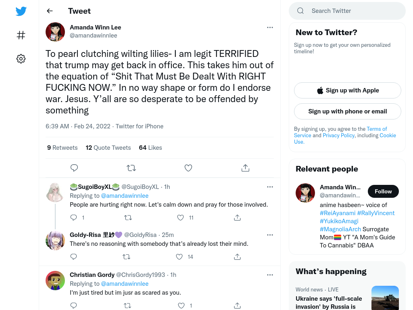This screenshot has width=413, height=310.
Task: View the 12 Quote Tweets list
Action: point(108,148)
